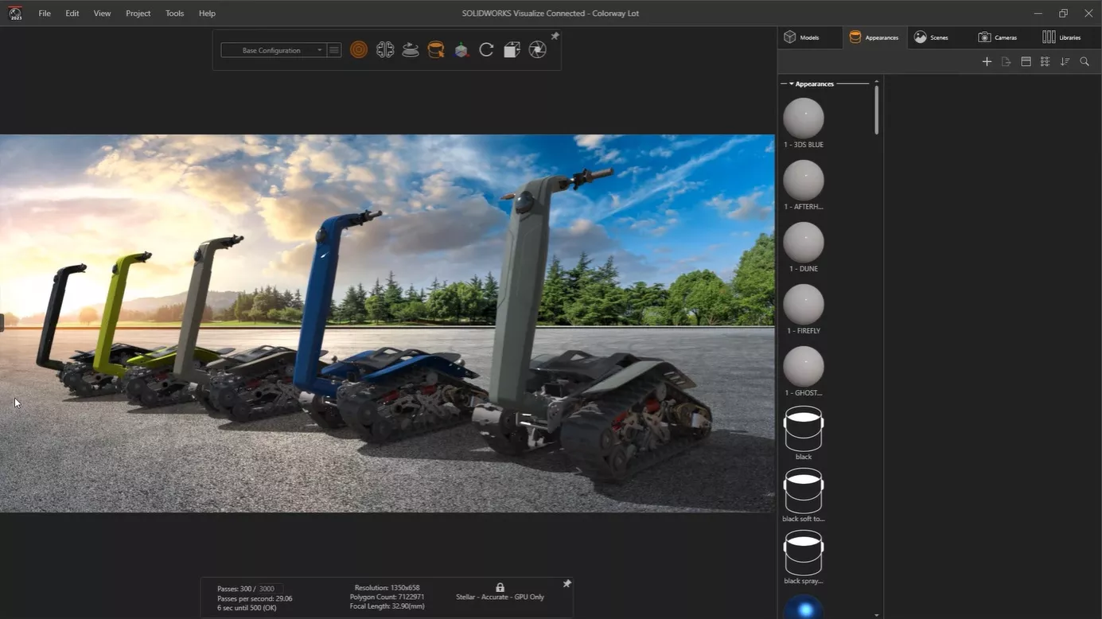
Task: Click the maximum passes 3000 field
Action: click(267, 589)
